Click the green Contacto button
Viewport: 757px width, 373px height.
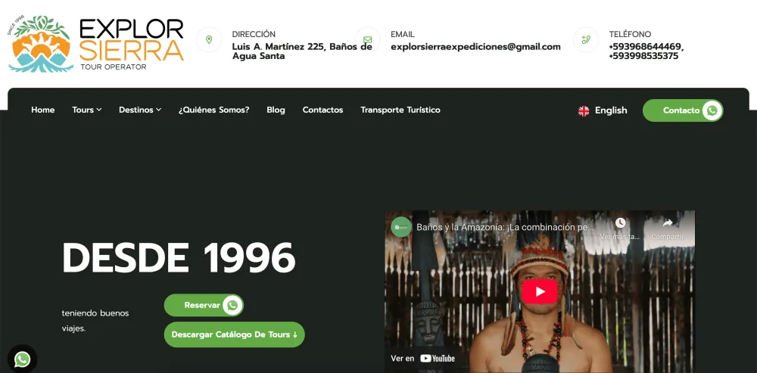coord(683,110)
